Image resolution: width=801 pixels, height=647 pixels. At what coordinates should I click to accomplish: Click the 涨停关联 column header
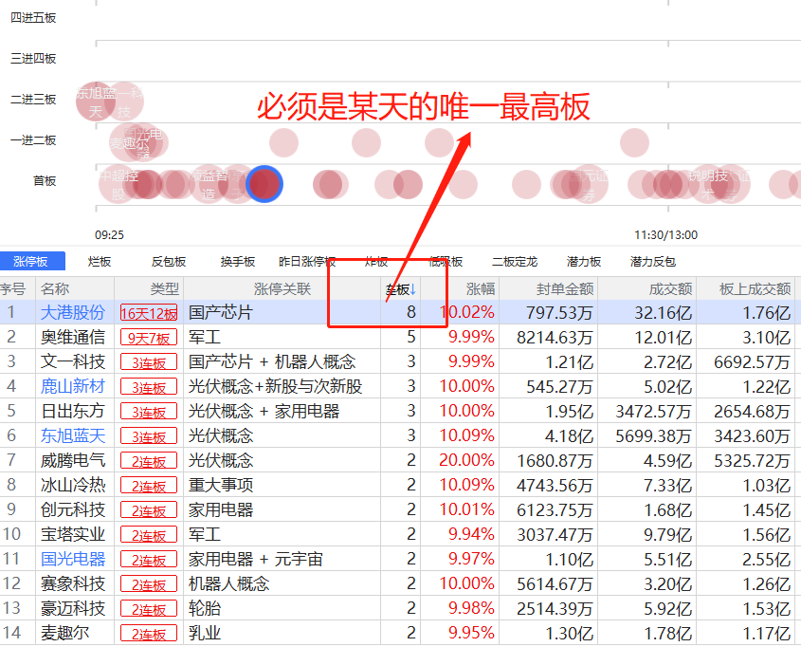pyautogui.click(x=282, y=288)
